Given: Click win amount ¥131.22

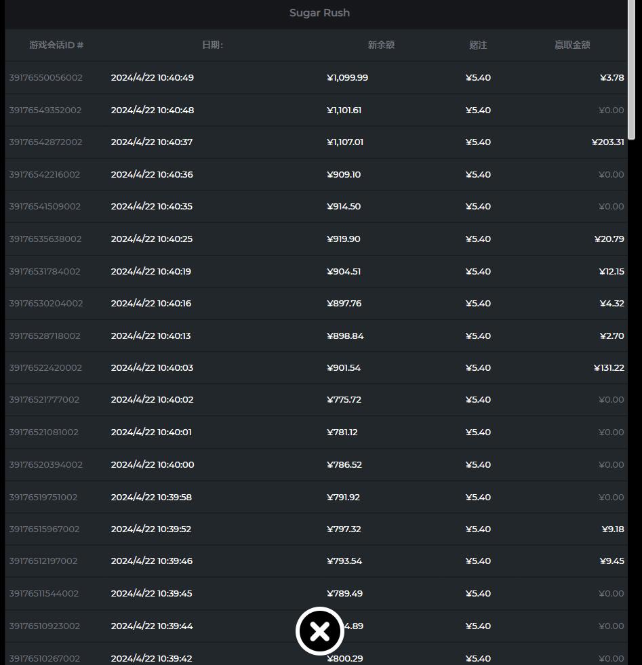Looking at the screenshot, I should click(x=609, y=367).
